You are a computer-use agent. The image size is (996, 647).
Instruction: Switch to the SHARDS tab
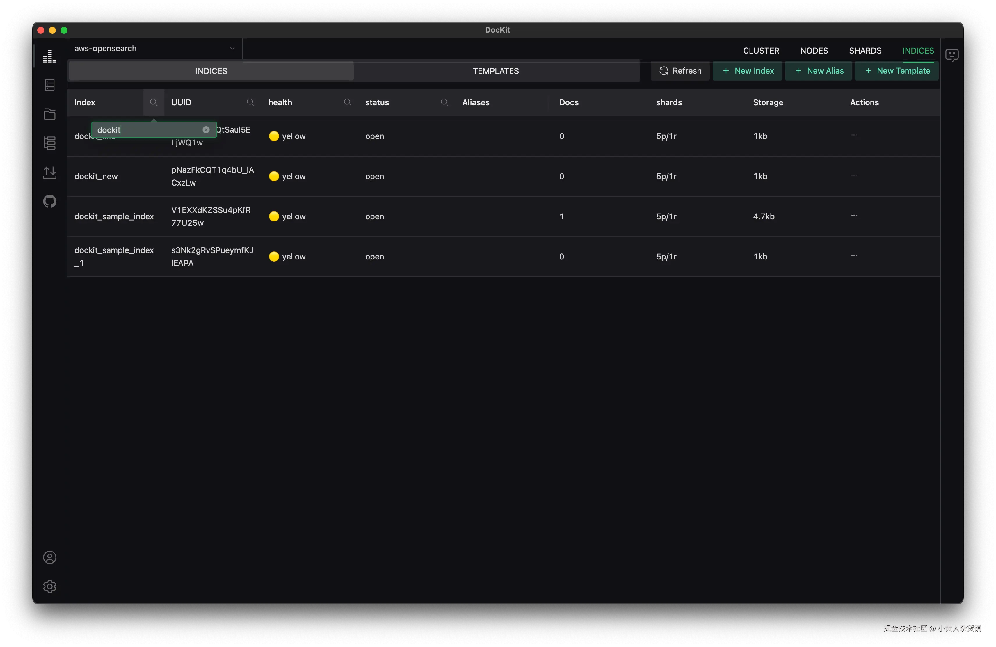[x=865, y=51]
